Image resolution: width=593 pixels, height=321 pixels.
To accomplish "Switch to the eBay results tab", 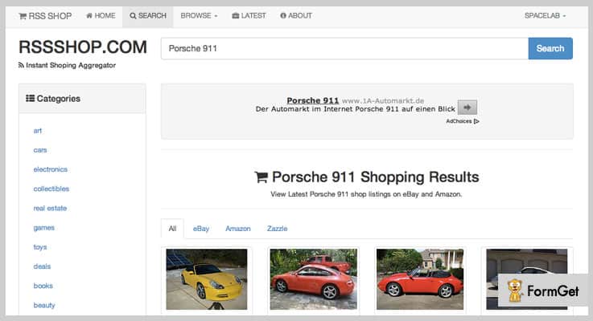I will pyautogui.click(x=201, y=229).
